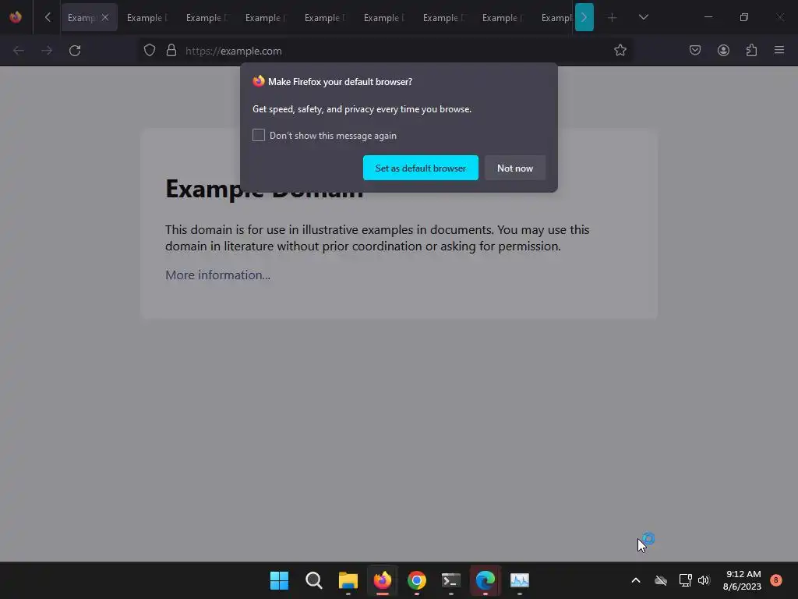Go forward one page
This screenshot has width=798, height=599.
pyautogui.click(x=47, y=51)
